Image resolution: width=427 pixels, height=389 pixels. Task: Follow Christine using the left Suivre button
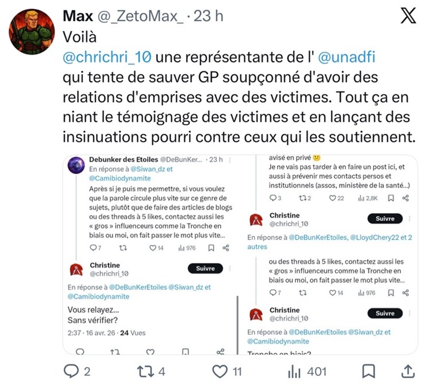pyautogui.click(x=205, y=268)
